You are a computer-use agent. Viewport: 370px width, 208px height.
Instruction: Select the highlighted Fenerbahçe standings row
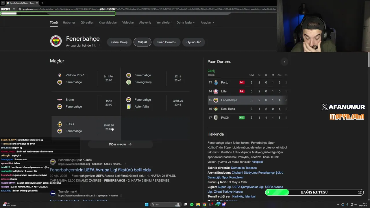point(248,100)
